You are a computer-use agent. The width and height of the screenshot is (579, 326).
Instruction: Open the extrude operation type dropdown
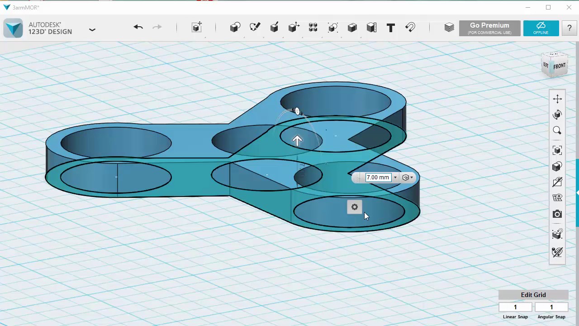[x=408, y=177]
